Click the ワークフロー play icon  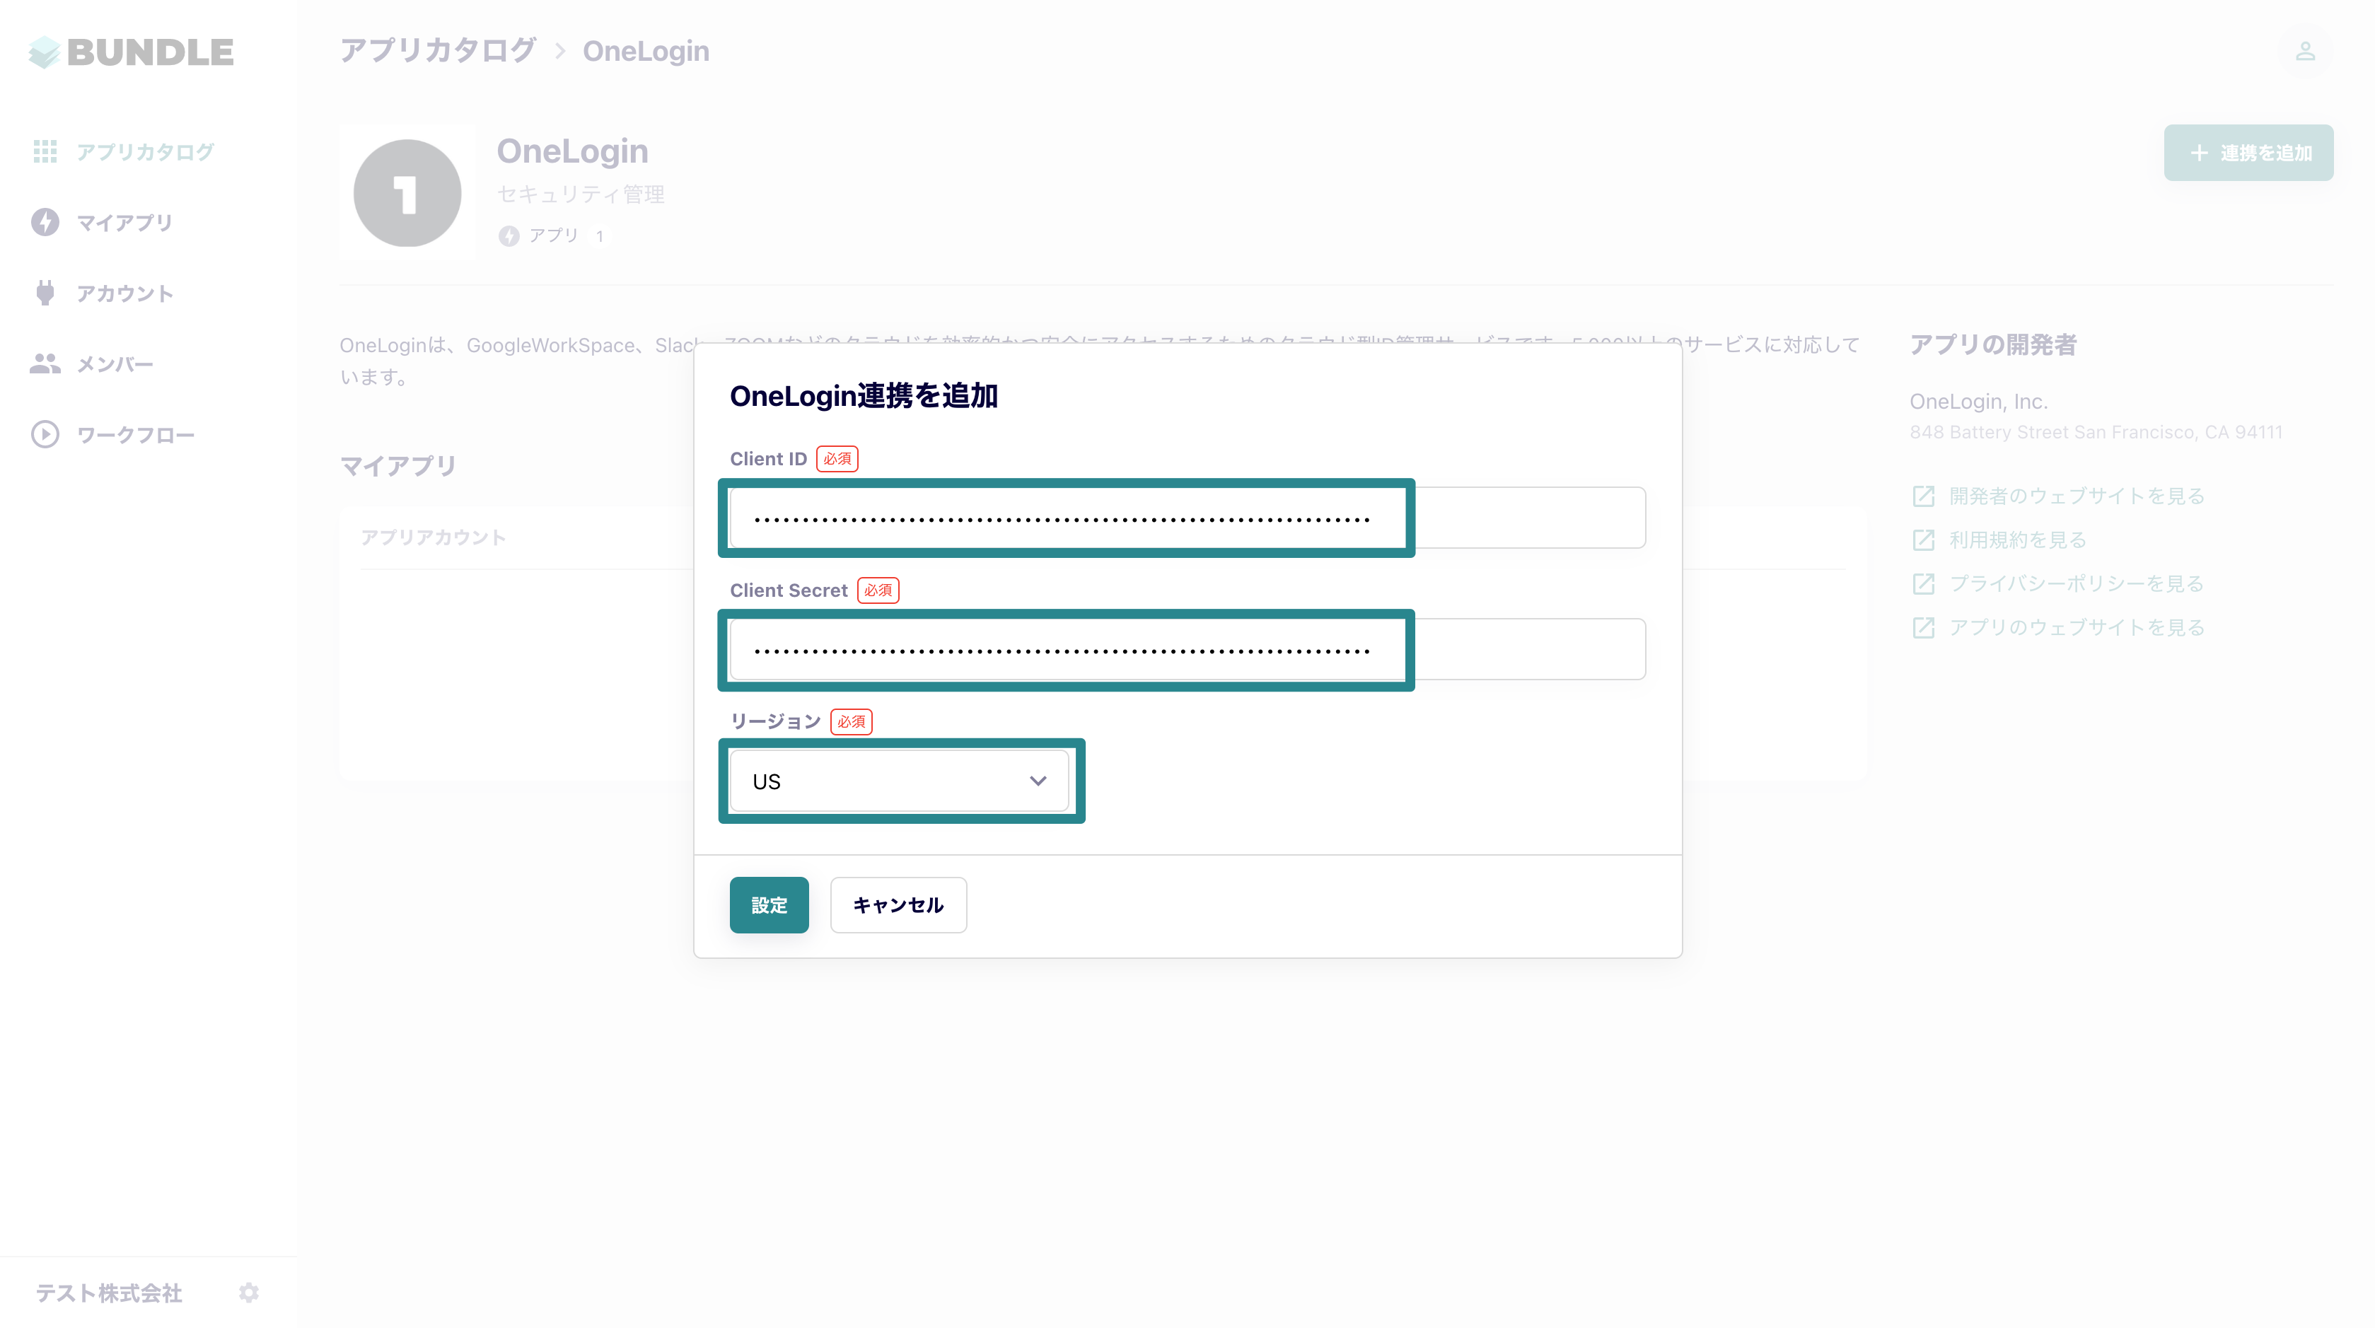45,435
